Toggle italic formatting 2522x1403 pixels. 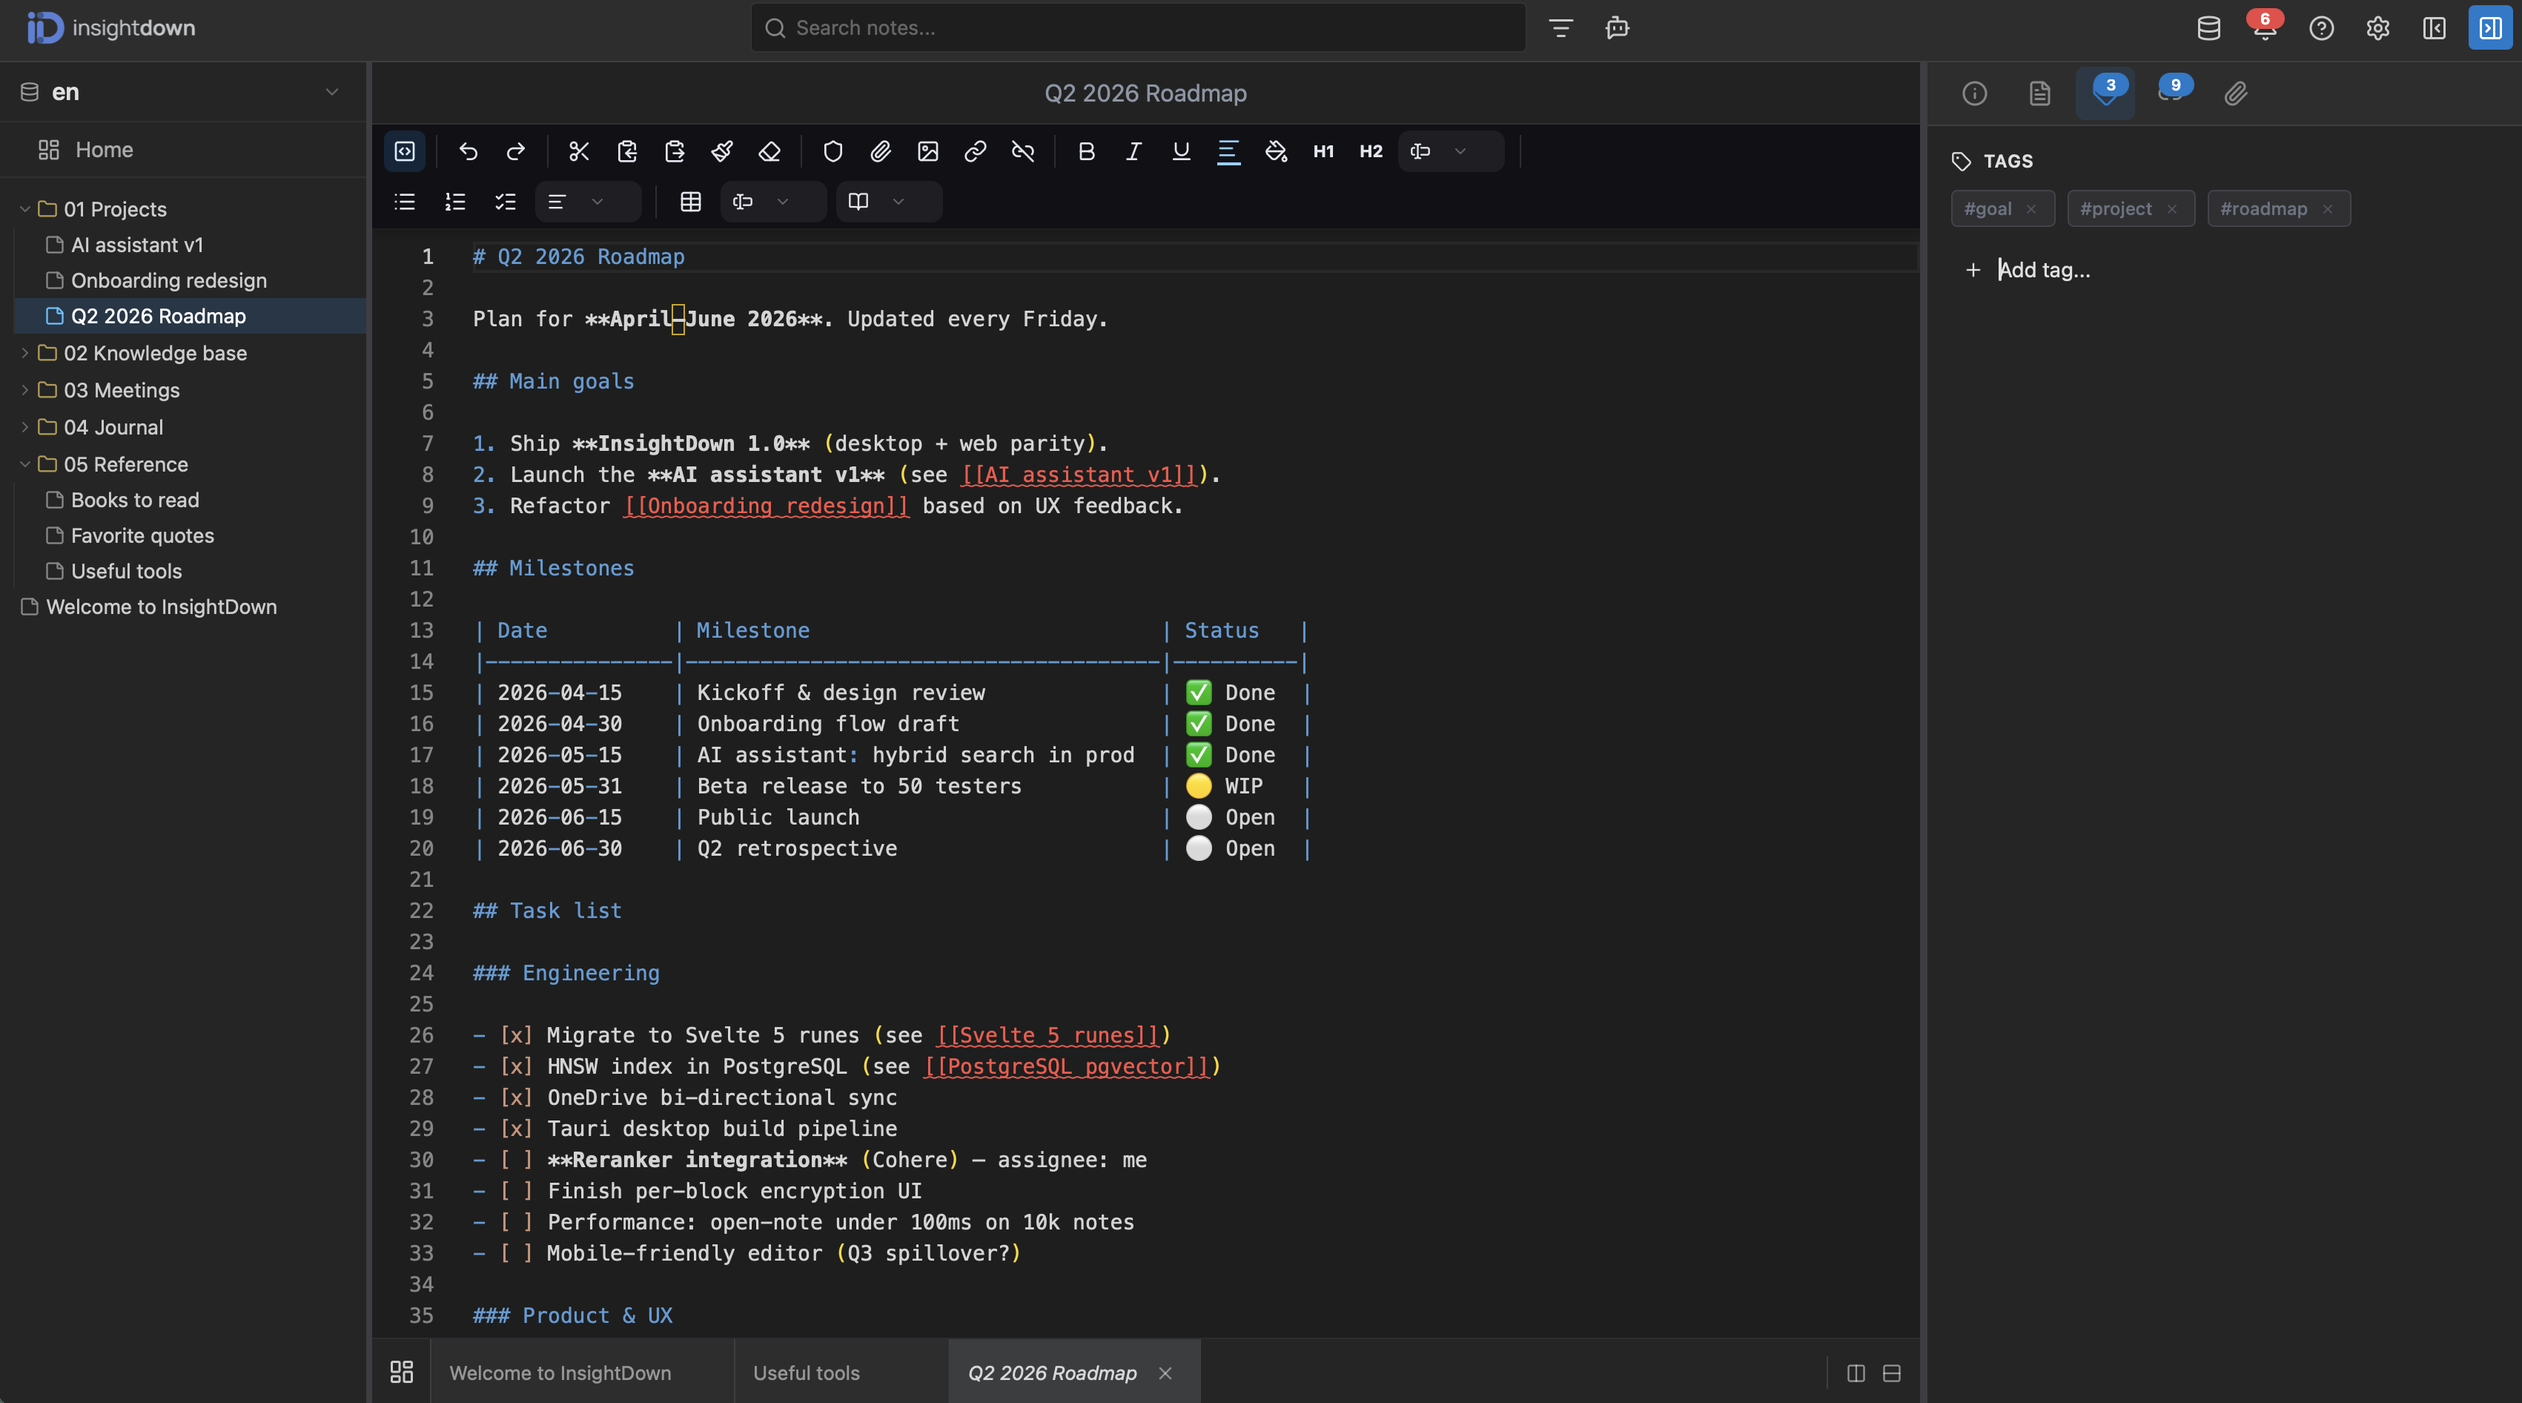coord(1133,151)
